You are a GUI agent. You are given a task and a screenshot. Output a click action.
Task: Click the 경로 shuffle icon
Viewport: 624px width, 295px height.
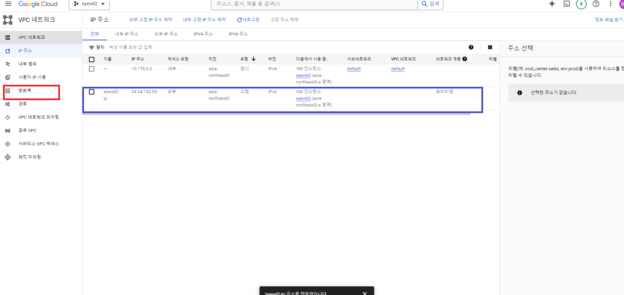coord(8,104)
